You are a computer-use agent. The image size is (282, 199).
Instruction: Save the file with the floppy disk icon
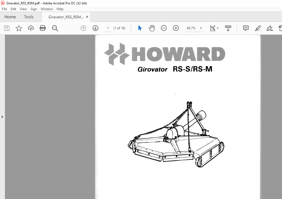click(x=7, y=28)
